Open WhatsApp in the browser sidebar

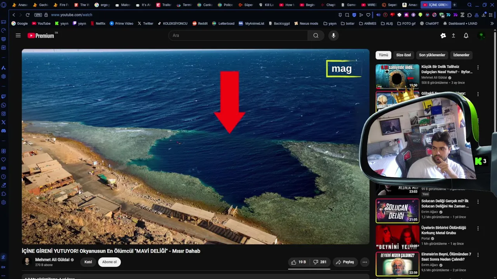tap(3, 105)
